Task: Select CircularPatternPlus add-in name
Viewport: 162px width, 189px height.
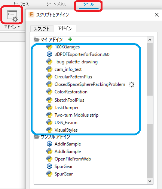Action: 73,77
